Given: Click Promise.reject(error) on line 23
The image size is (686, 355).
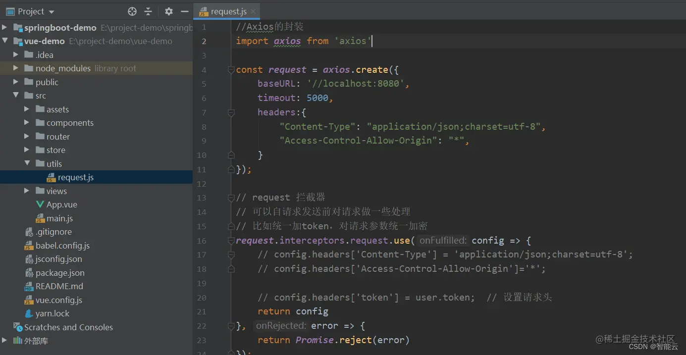Looking at the screenshot, I should pyautogui.click(x=353, y=340).
